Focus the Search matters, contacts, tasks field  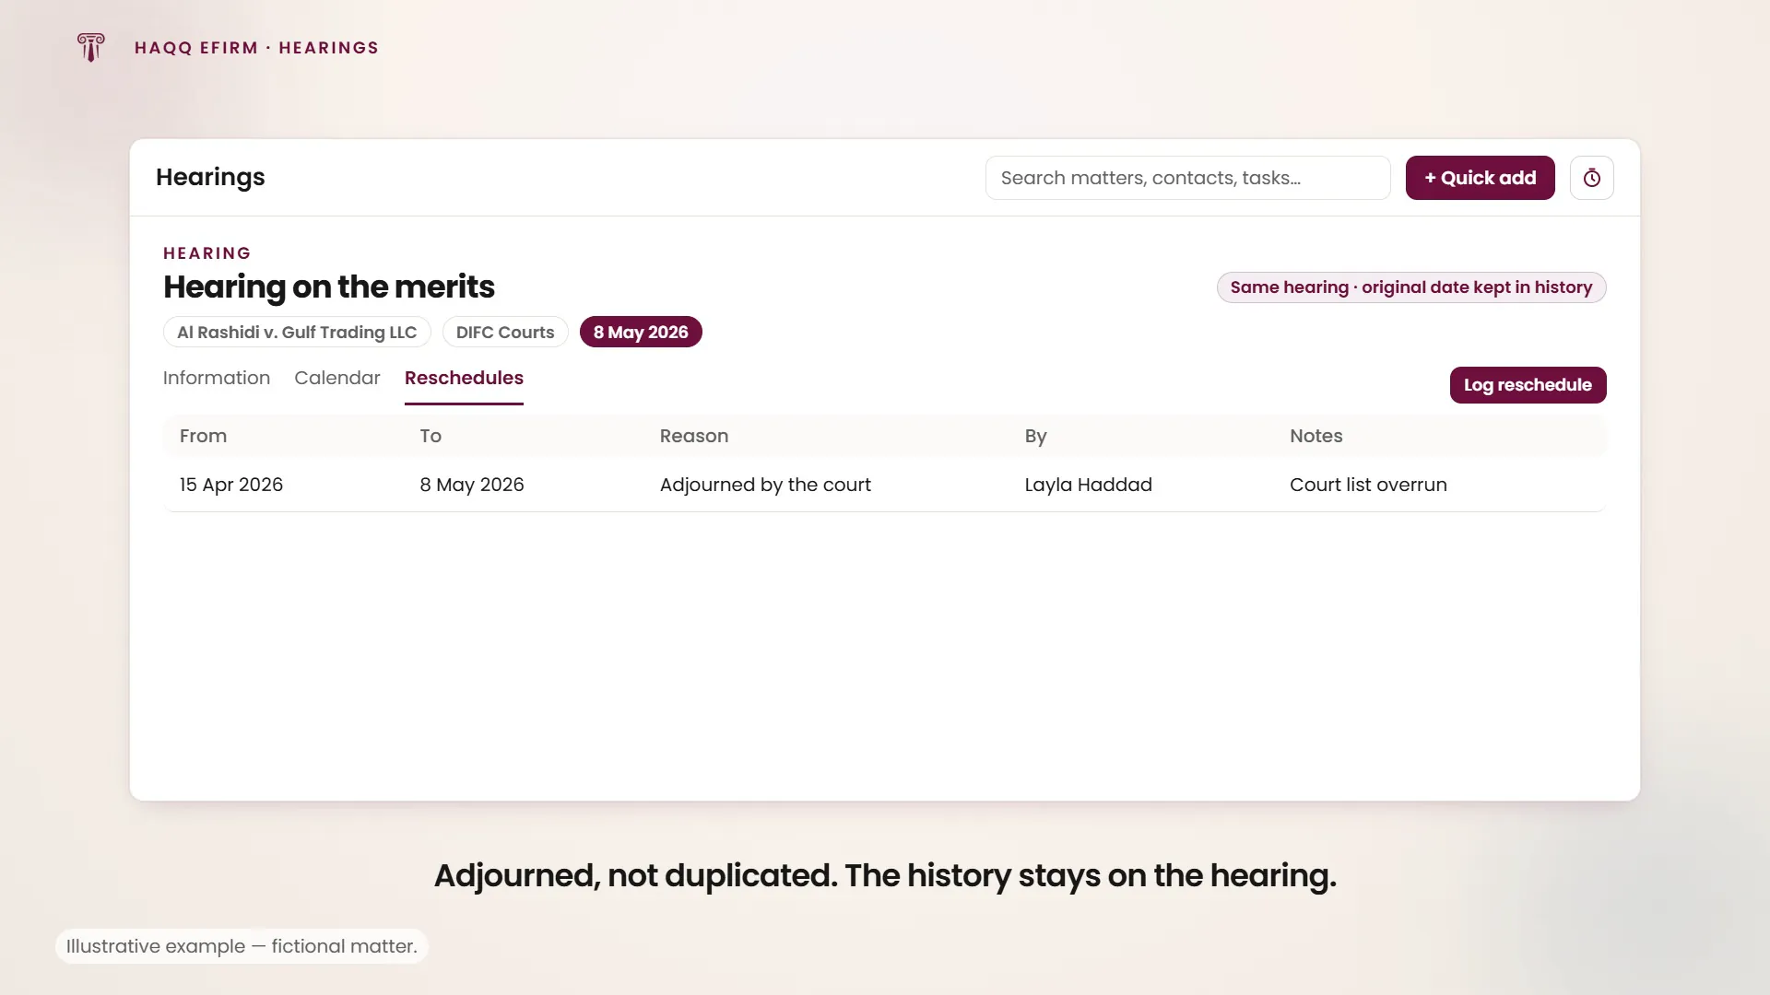1187,178
